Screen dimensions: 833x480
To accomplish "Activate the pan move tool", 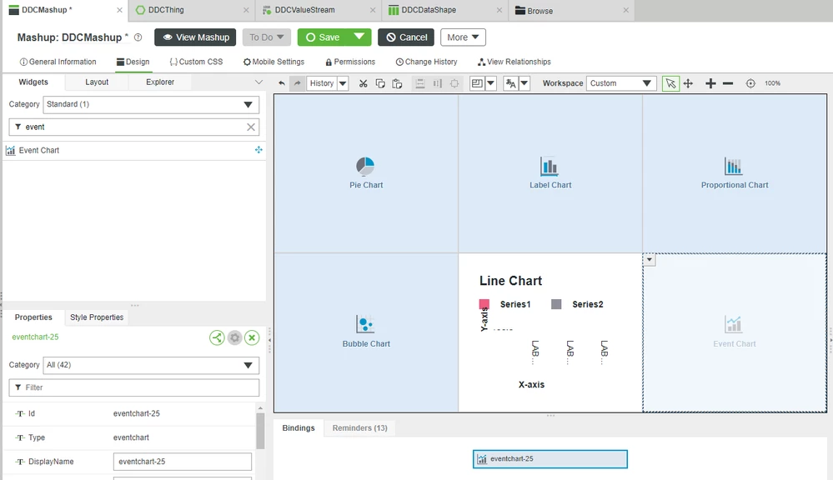I will 688,83.
